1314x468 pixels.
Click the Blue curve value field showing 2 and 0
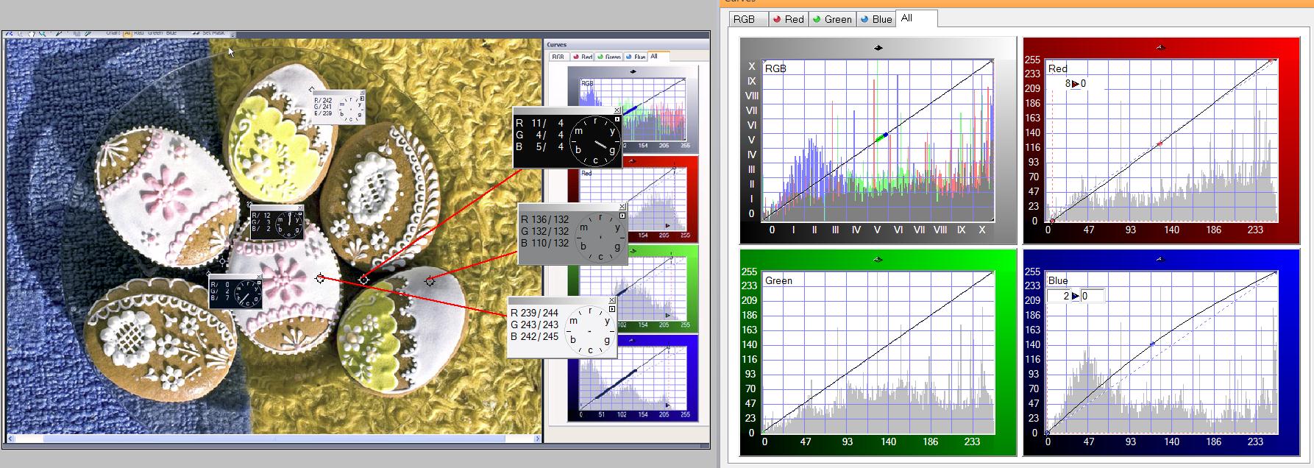point(1076,296)
